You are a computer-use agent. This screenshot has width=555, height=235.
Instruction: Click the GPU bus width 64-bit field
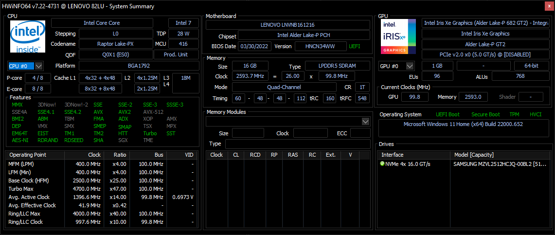(532, 66)
